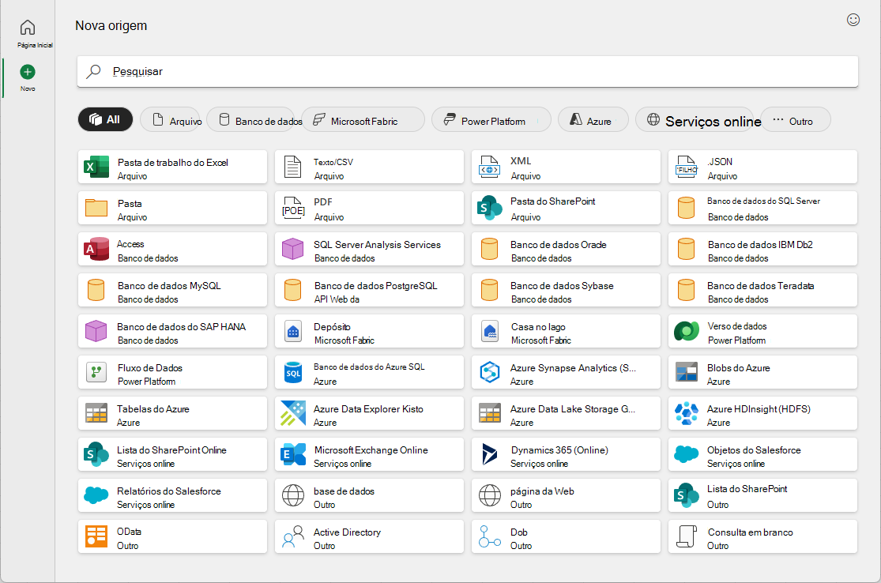Select the Microsoft Exchange Online icon
This screenshot has width=881, height=583.
point(292,454)
